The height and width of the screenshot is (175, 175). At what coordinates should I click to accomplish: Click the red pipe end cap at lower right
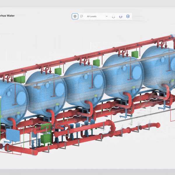click(x=158, y=125)
